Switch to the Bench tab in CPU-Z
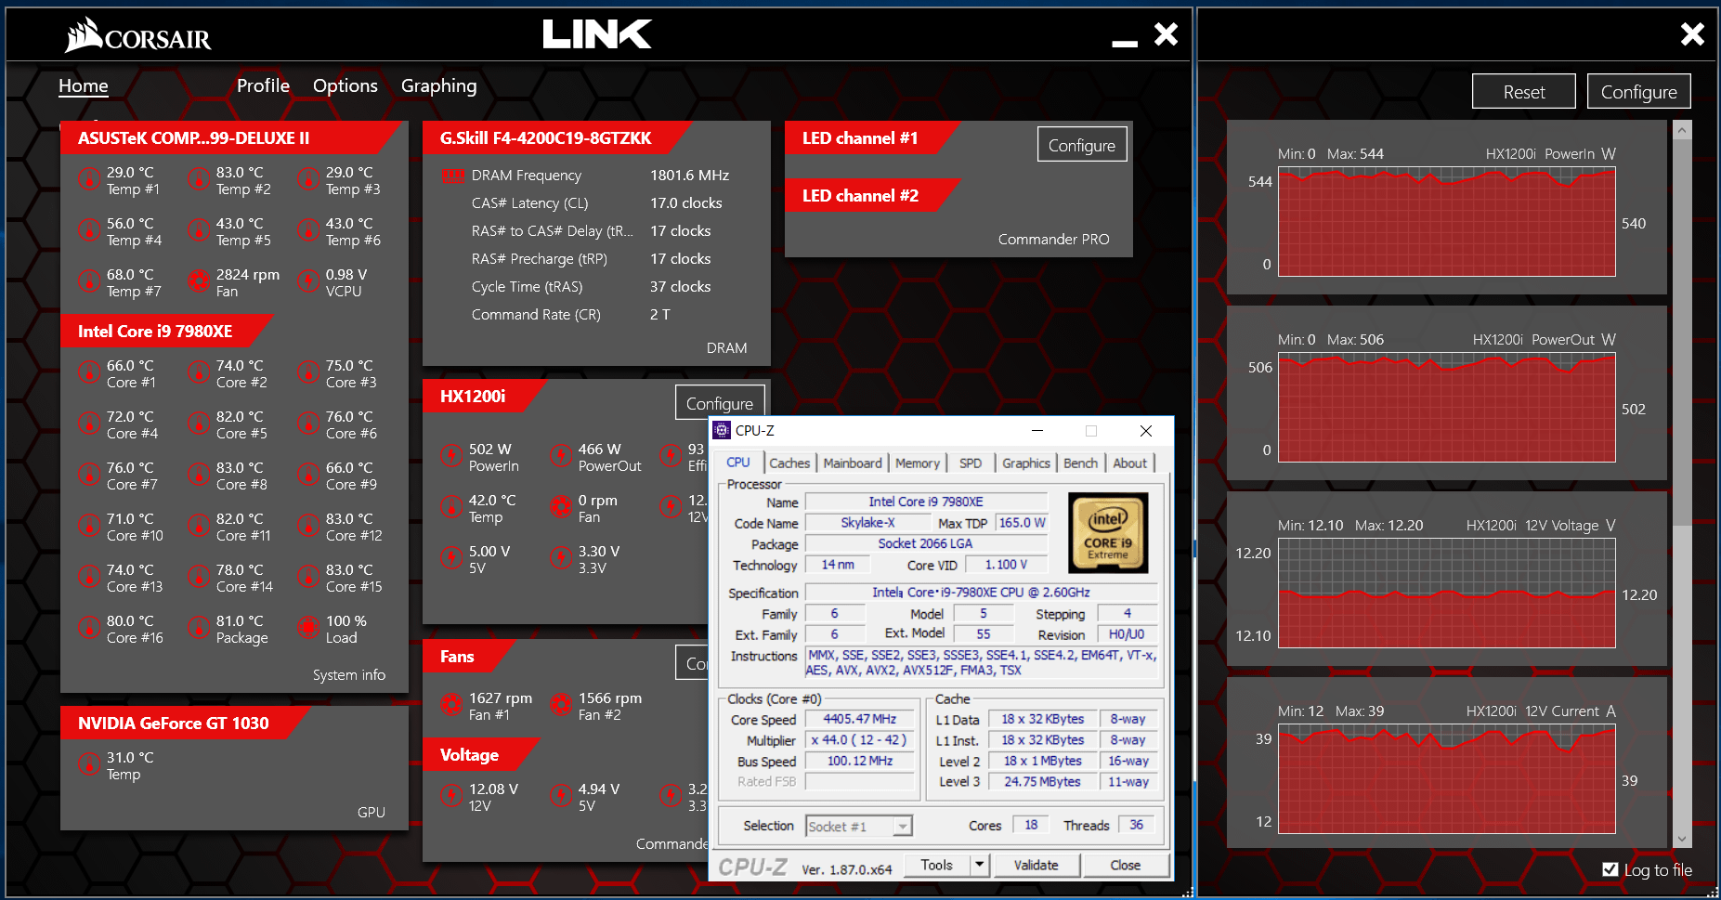This screenshot has width=1721, height=900. pos(1080,463)
